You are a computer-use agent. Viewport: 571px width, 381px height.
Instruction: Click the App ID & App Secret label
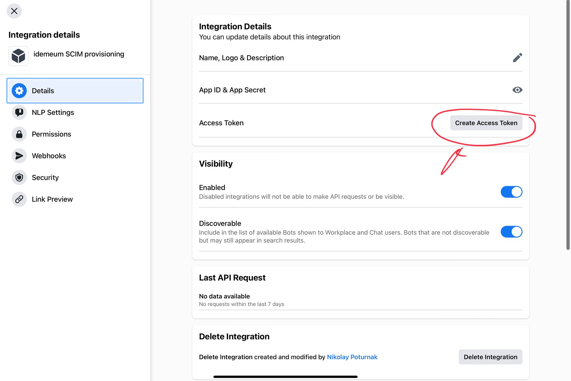(232, 90)
